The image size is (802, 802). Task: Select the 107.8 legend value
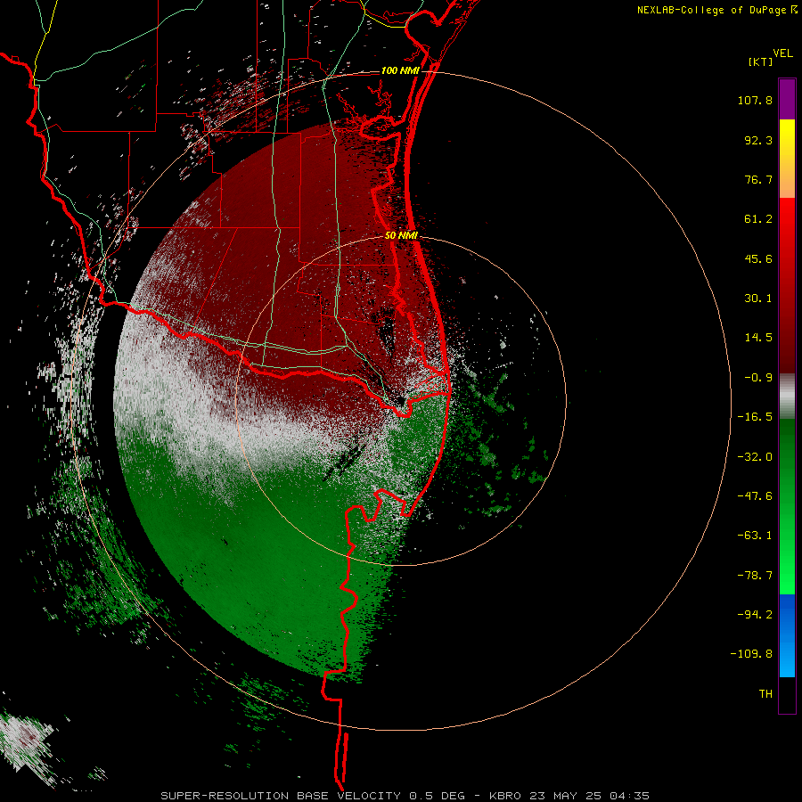pyautogui.click(x=755, y=100)
